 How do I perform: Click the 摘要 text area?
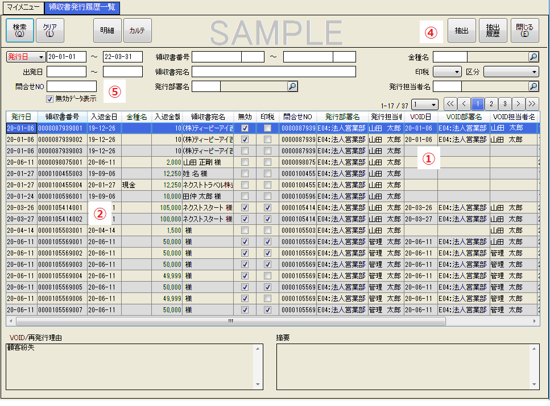[x=404, y=367]
